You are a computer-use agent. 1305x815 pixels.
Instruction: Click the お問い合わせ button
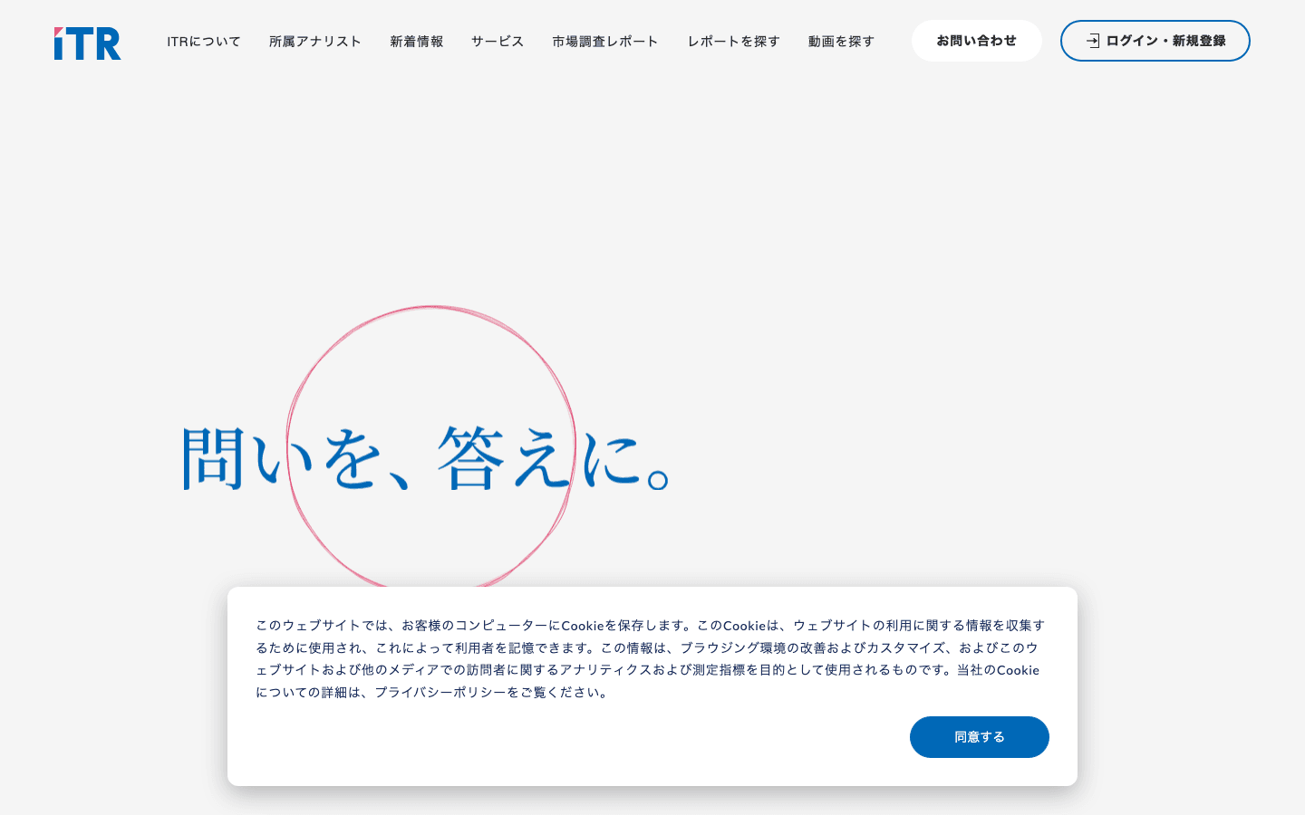point(977,41)
